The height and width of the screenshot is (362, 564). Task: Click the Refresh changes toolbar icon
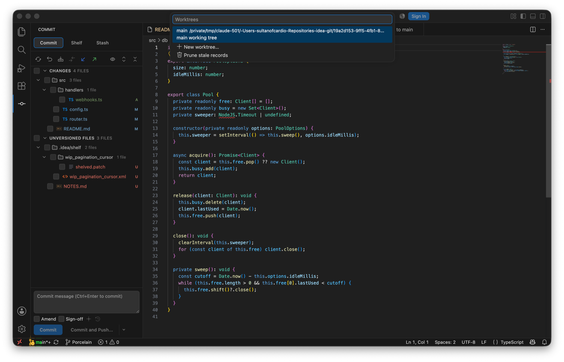tap(38, 59)
